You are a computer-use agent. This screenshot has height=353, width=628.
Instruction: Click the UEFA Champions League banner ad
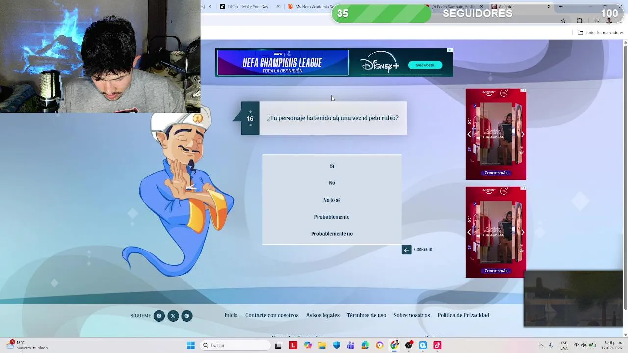click(x=283, y=63)
